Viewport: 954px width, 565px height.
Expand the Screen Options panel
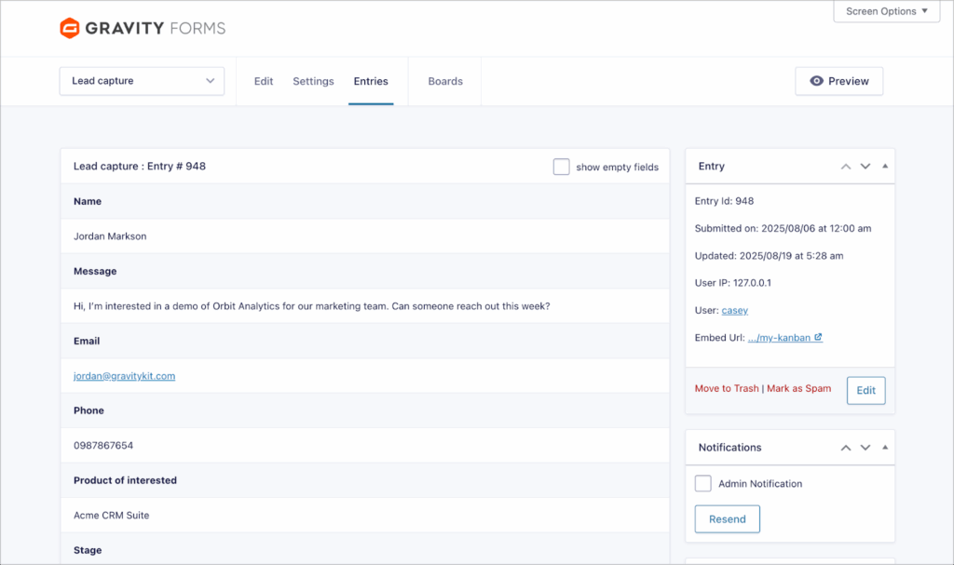[x=887, y=11]
